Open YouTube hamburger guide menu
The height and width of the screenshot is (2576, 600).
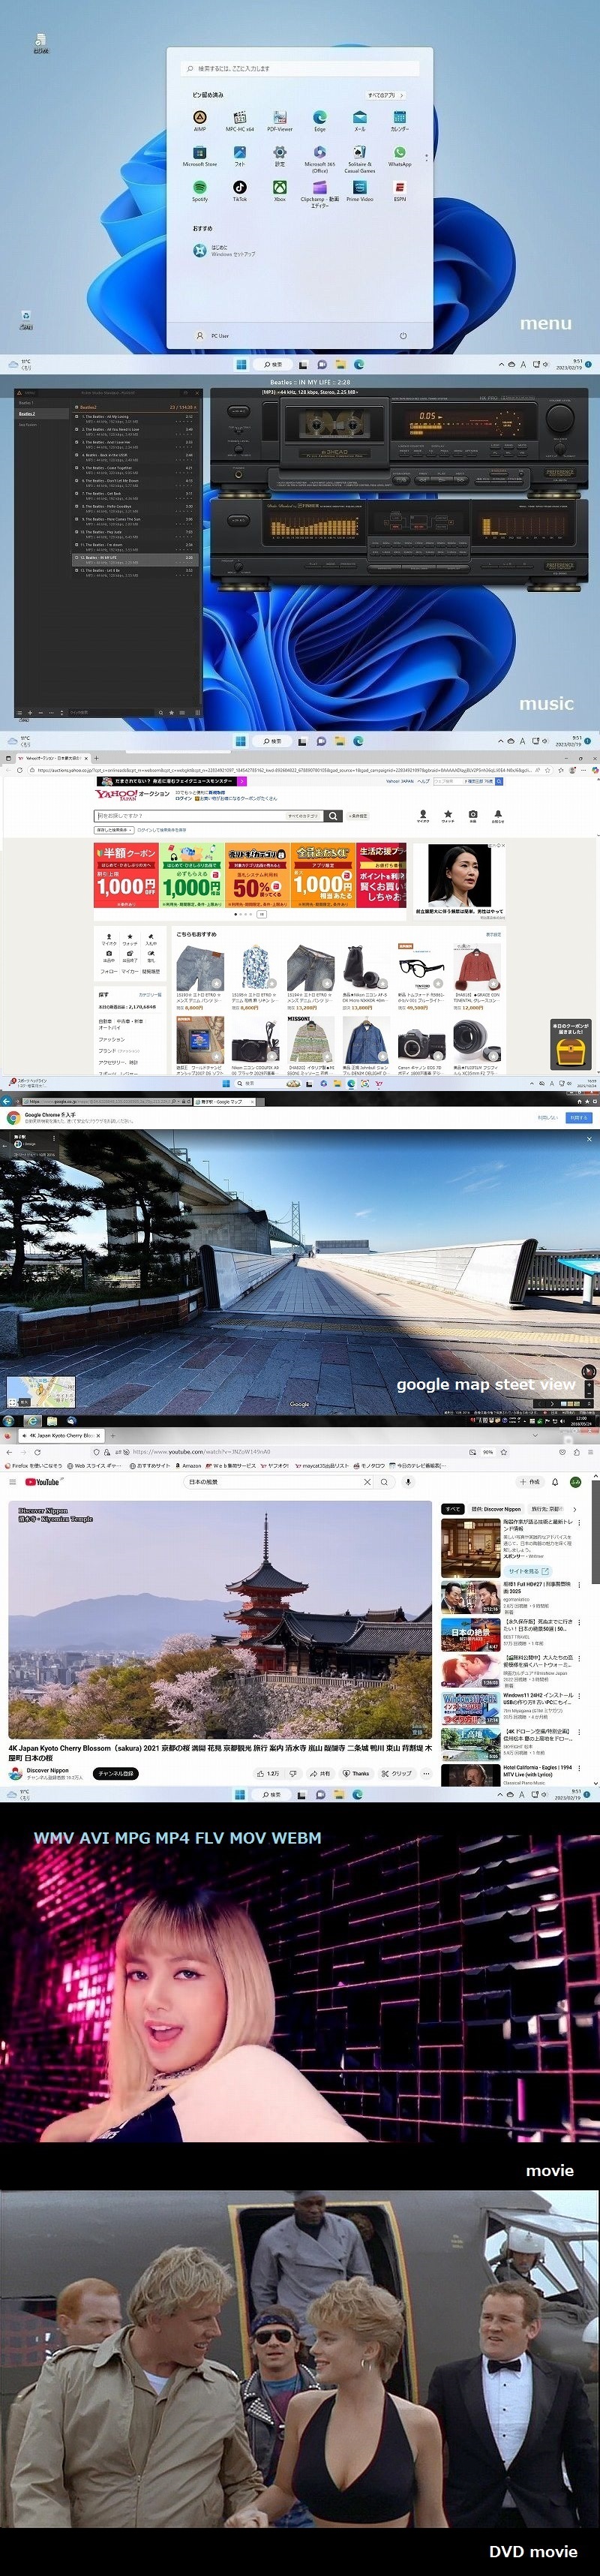pyautogui.click(x=12, y=1482)
